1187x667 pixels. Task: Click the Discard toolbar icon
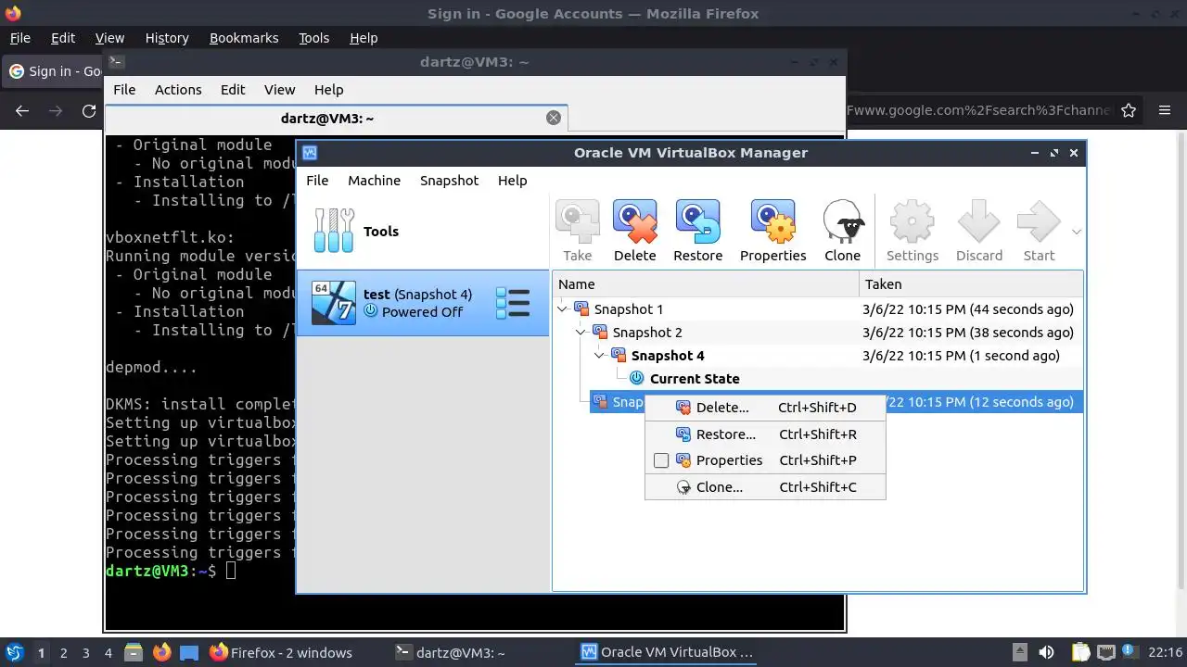pos(979,231)
